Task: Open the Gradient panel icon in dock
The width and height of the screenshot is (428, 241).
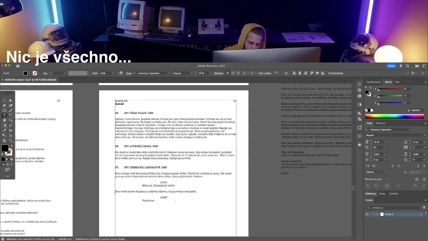Action: (x=359, y=104)
